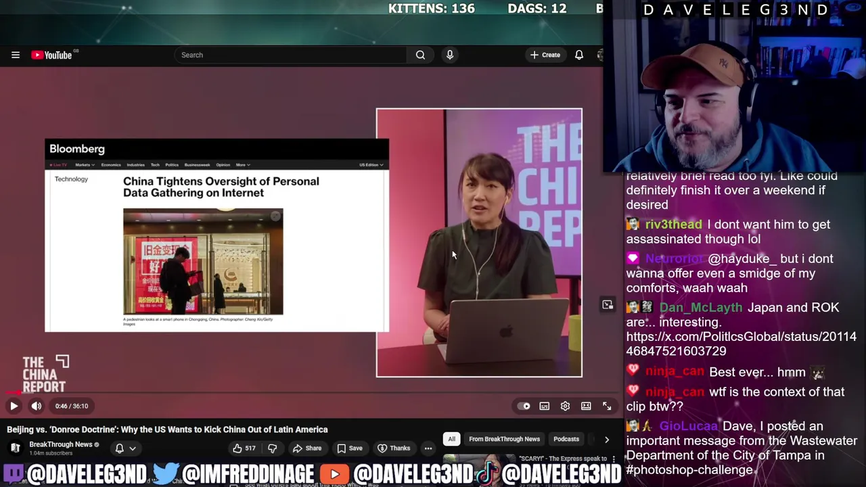The height and width of the screenshot is (487, 866).
Task: Select the Podcasts filter chip
Action: (x=566, y=439)
